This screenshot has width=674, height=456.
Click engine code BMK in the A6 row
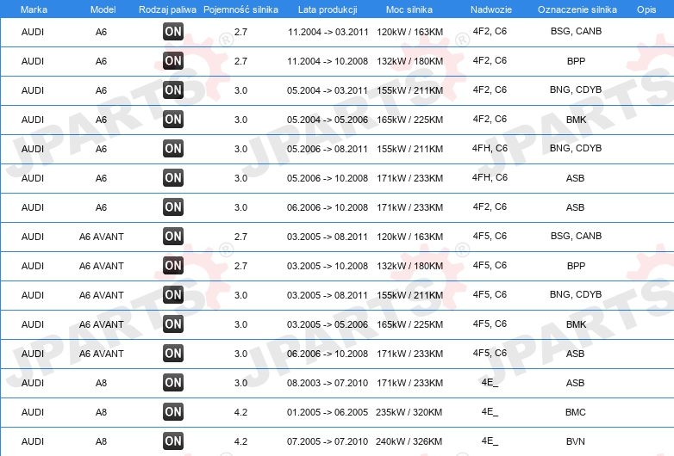tap(576, 120)
